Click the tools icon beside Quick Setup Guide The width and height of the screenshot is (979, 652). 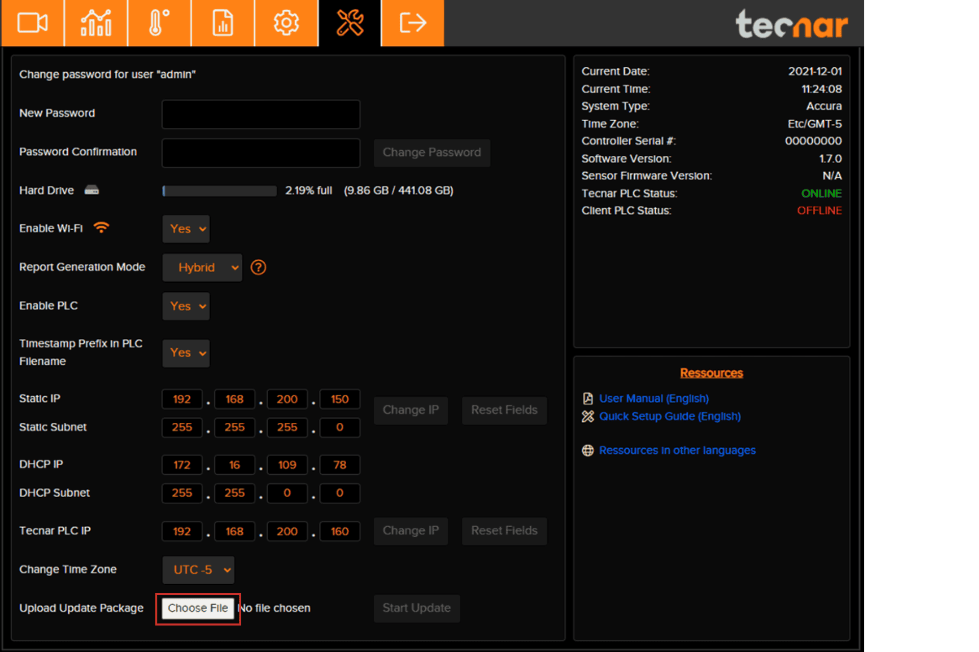coord(587,416)
